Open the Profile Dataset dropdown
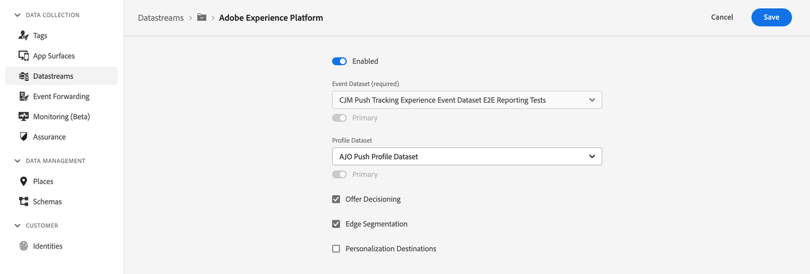The image size is (810, 274). point(467,156)
